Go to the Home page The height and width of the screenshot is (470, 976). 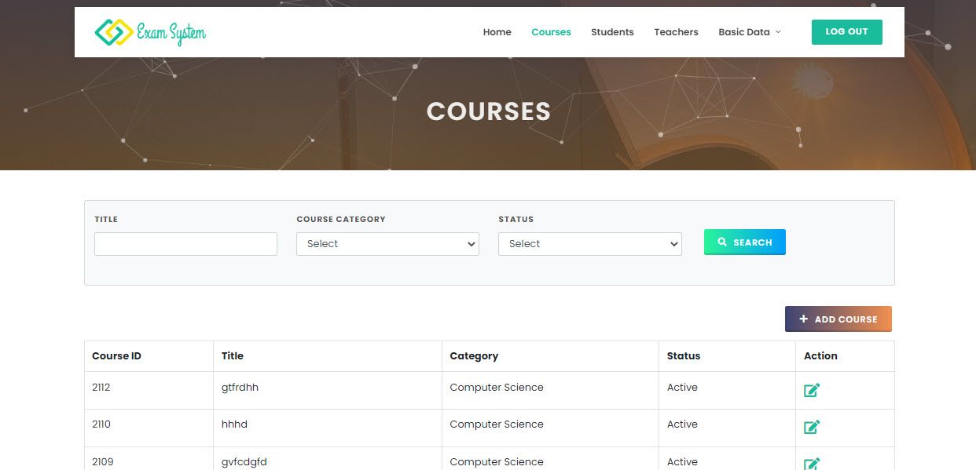pos(497,32)
